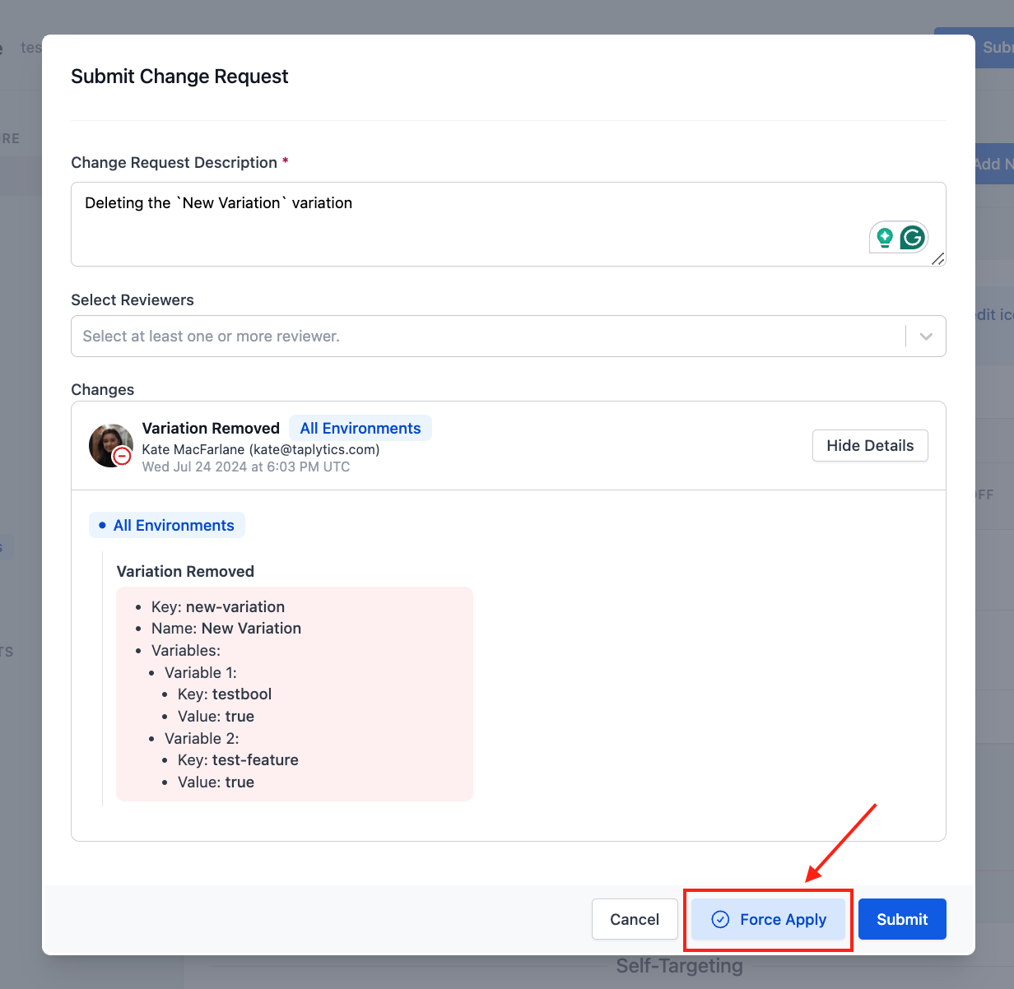Image resolution: width=1014 pixels, height=989 pixels.
Task: Open the Grammarly assistant icon
Action: pyautogui.click(x=913, y=237)
